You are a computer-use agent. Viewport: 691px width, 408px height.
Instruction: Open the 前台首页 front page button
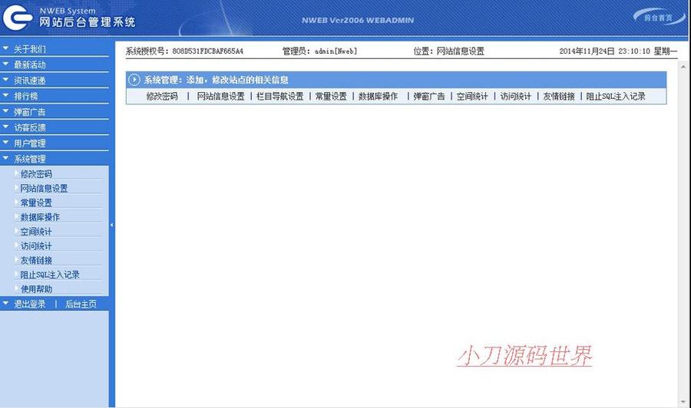pos(658,18)
